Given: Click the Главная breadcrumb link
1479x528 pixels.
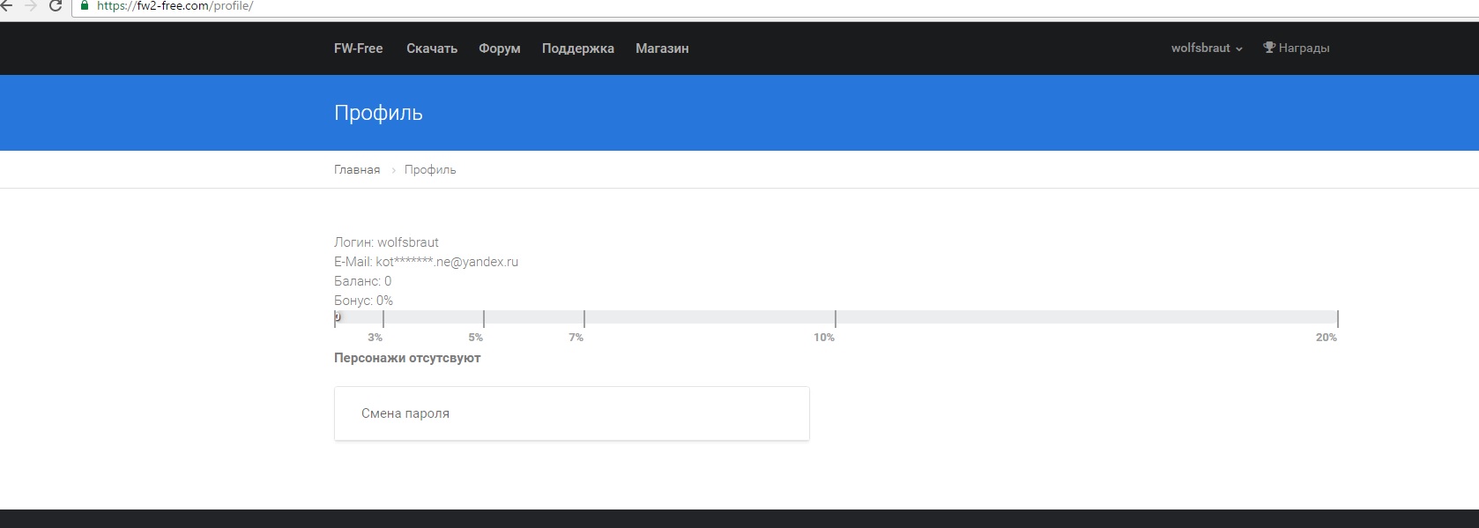Looking at the screenshot, I should pos(357,170).
